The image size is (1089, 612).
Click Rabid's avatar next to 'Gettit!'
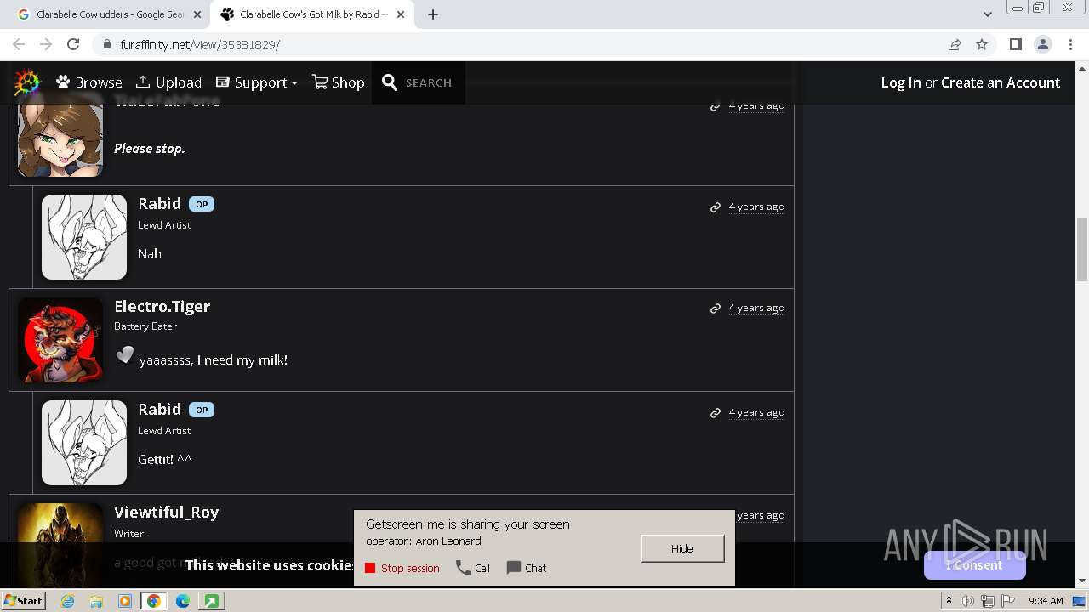click(84, 443)
